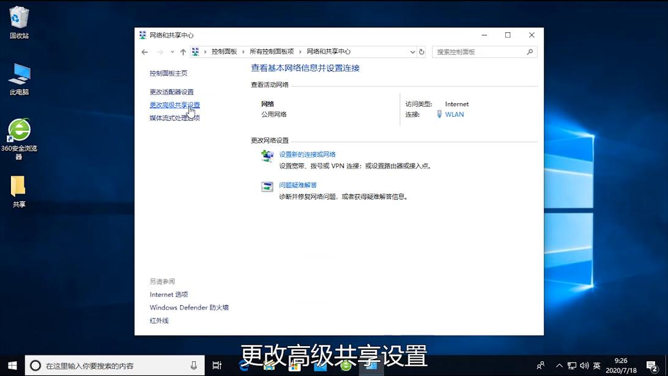
Task: Click the 设置新的连接或网络 icon
Action: 267,156
